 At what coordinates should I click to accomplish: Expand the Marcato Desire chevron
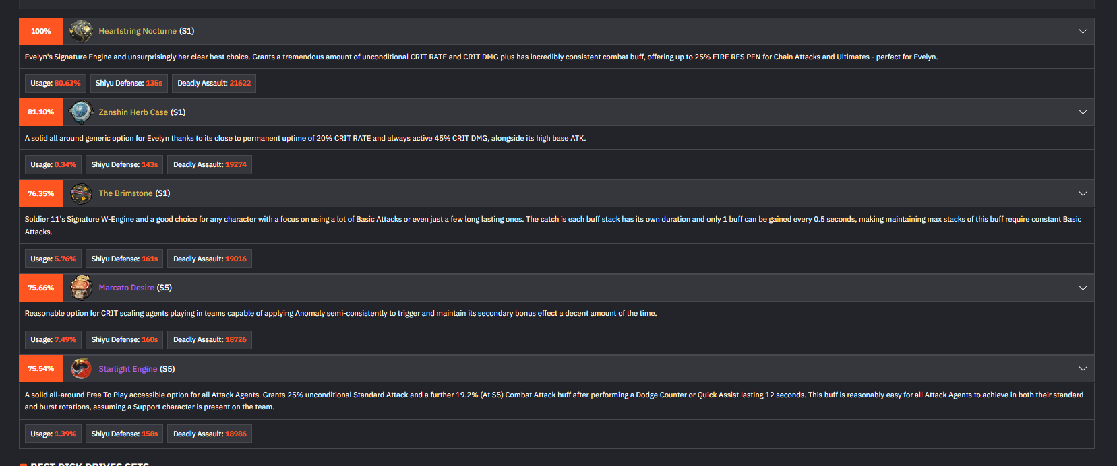(1083, 288)
